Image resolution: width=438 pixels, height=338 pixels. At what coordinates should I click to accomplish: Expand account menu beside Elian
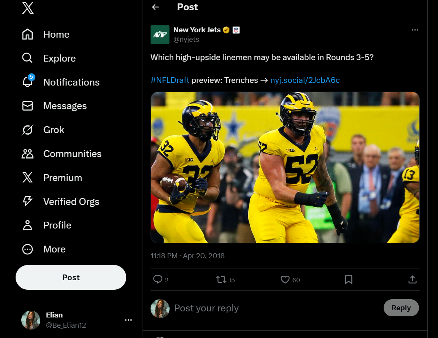pyautogui.click(x=128, y=320)
